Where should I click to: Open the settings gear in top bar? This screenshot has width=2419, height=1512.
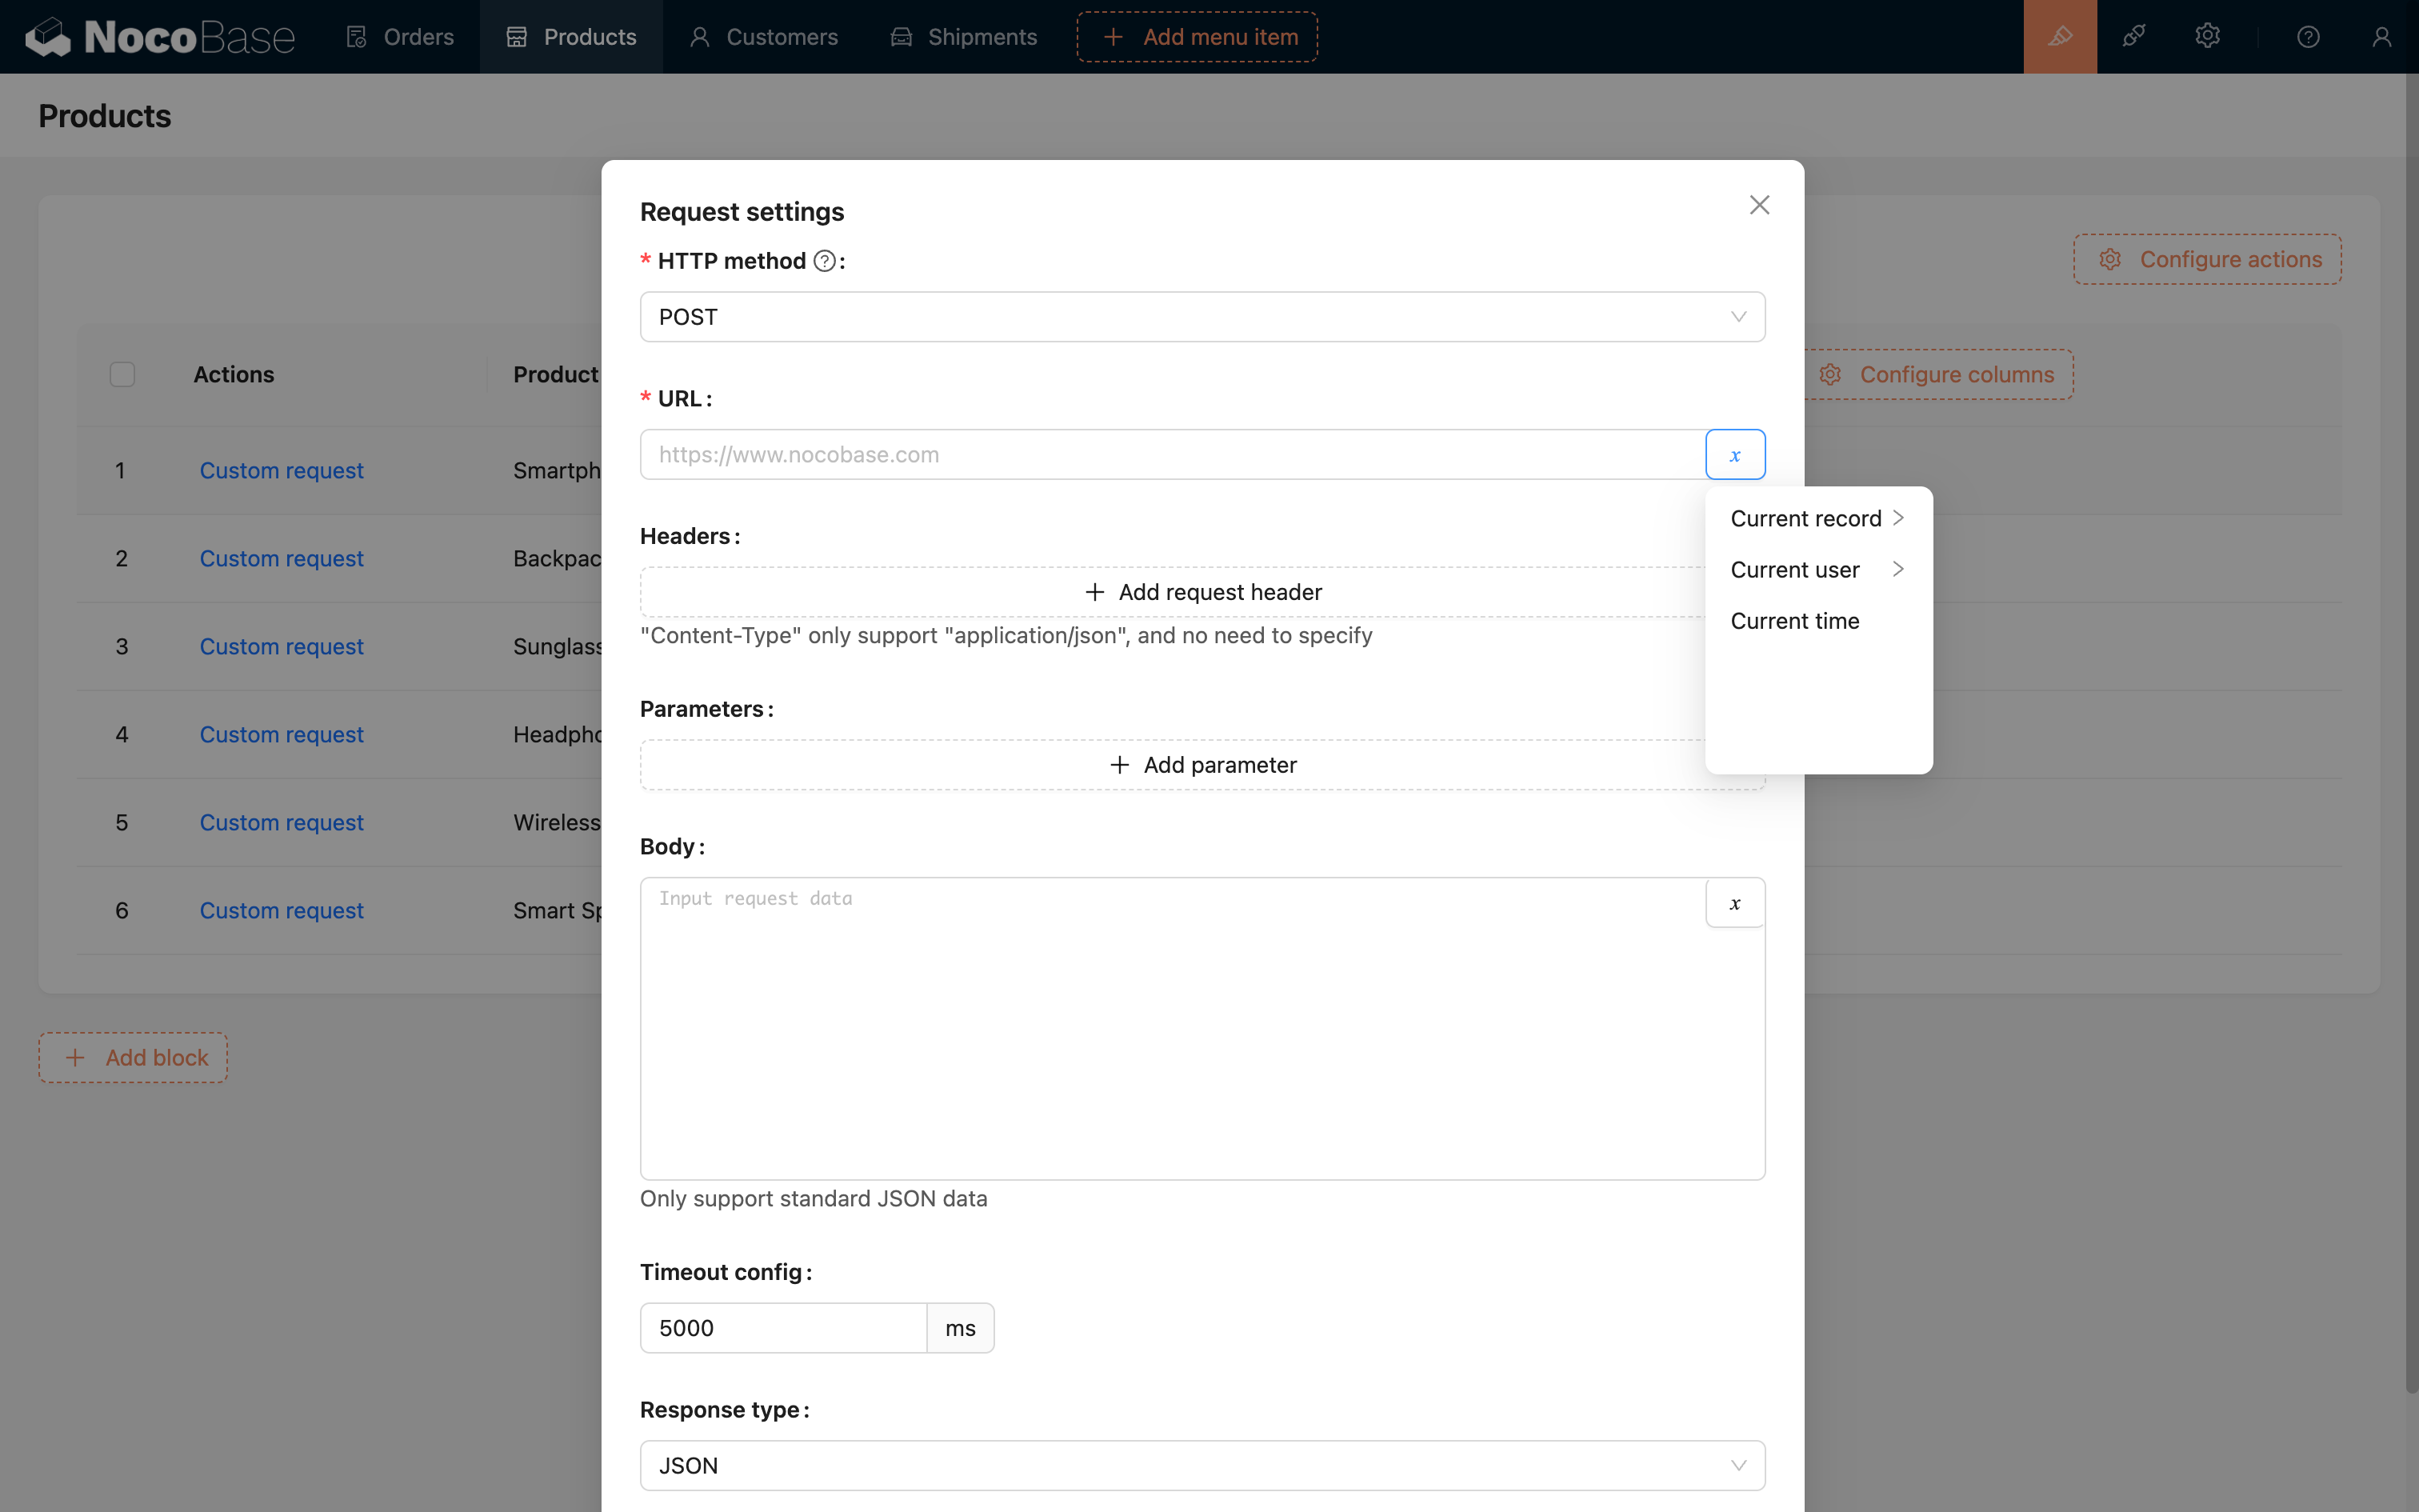click(x=2207, y=37)
